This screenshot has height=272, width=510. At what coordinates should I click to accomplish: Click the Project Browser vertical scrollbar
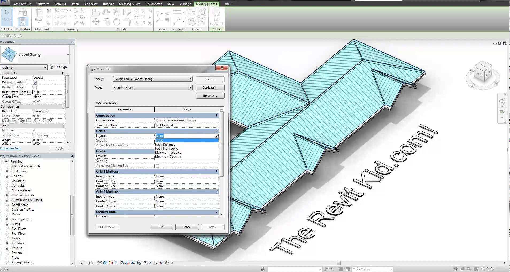click(x=72, y=215)
